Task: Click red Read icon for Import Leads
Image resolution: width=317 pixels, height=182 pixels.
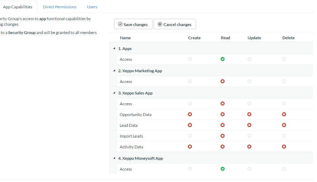Action: (222, 136)
